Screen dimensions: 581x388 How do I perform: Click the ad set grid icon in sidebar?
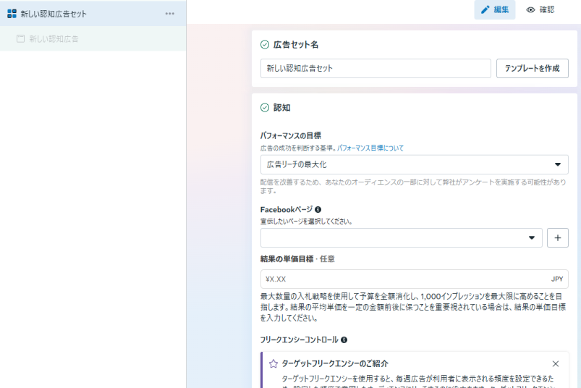pos(12,14)
